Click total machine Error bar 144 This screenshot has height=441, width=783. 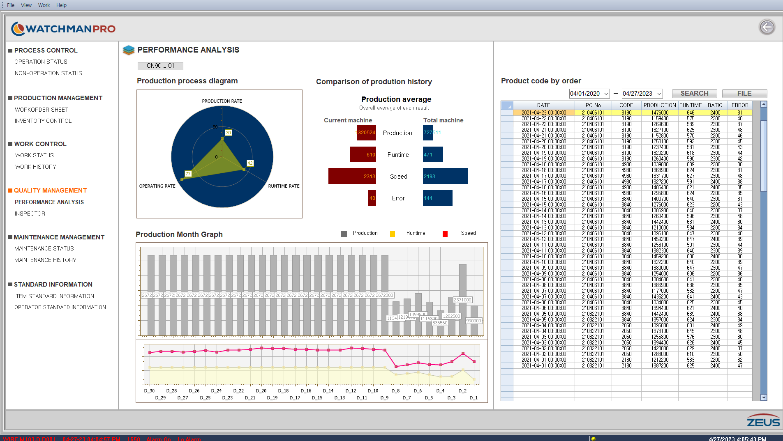tap(437, 198)
